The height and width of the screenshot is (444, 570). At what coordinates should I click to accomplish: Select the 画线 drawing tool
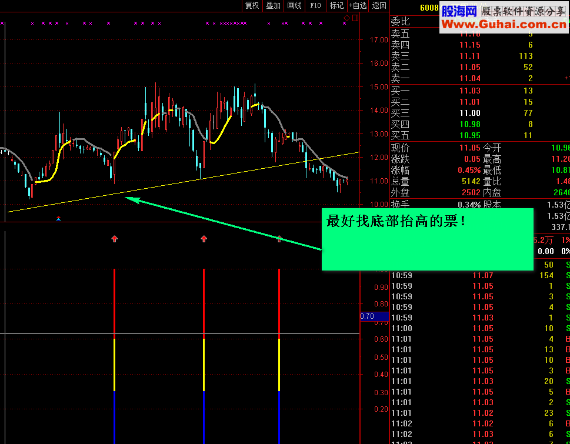pos(294,5)
